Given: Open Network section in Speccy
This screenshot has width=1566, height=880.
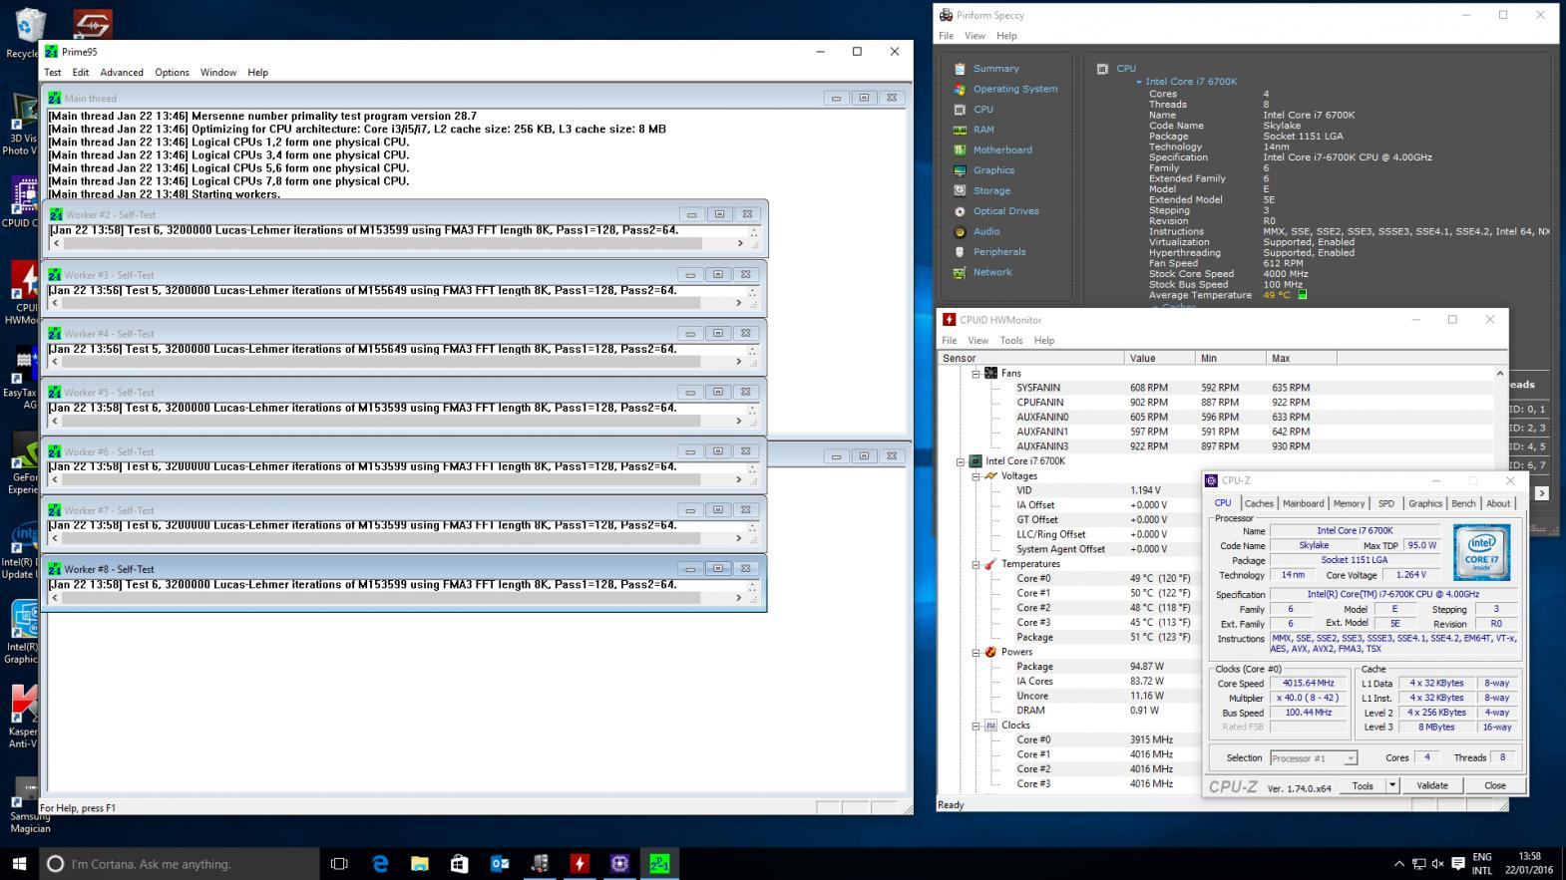Looking at the screenshot, I should 992,272.
